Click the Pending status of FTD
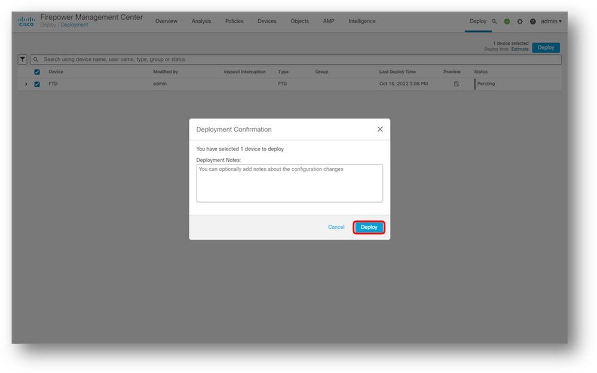The height and width of the screenshot is (373, 597). (x=486, y=84)
